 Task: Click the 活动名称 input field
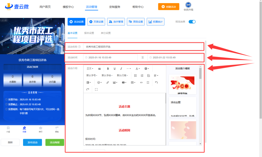(143, 47)
